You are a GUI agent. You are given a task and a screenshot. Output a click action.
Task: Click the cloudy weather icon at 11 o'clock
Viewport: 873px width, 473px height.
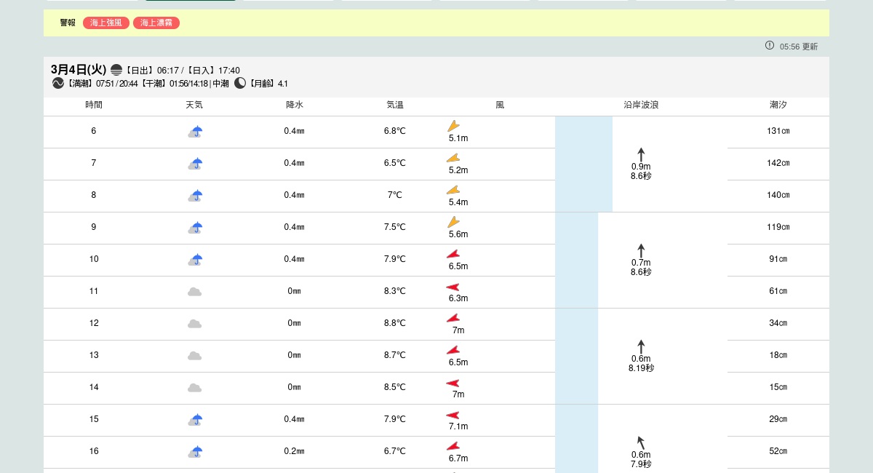(194, 292)
